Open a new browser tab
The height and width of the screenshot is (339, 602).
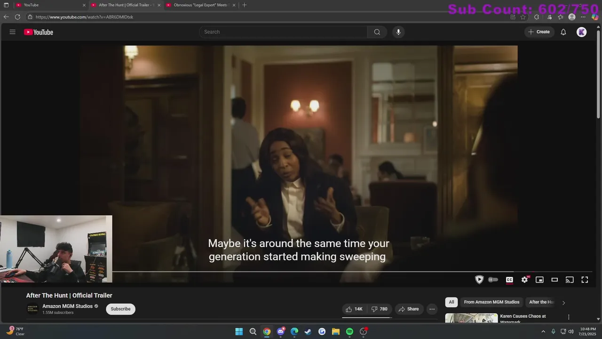[244, 5]
